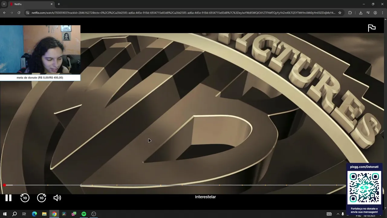Close the Netflix tab

coord(51,4)
